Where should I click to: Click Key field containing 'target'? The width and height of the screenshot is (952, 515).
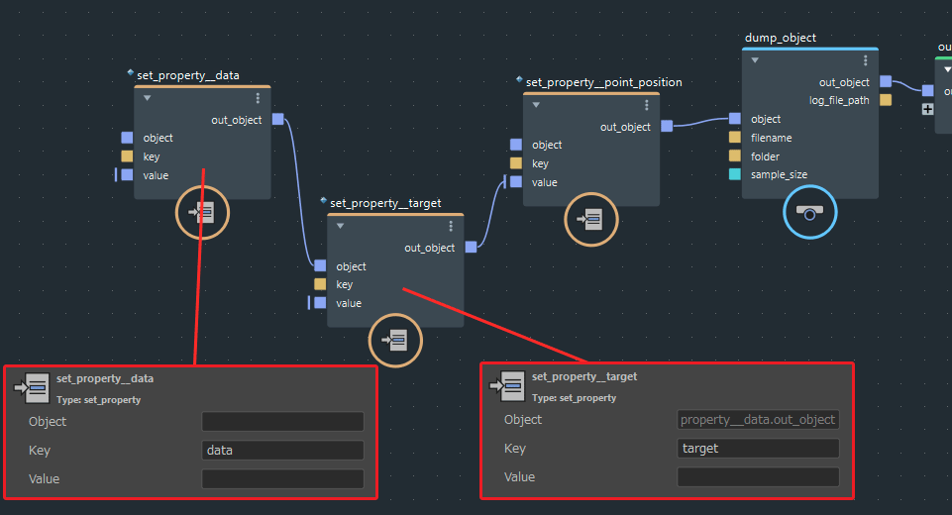(758, 449)
